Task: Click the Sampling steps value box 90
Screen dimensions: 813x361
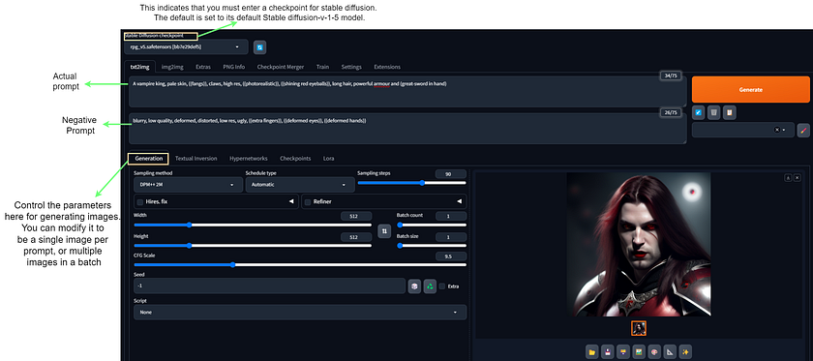Action: pos(451,174)
